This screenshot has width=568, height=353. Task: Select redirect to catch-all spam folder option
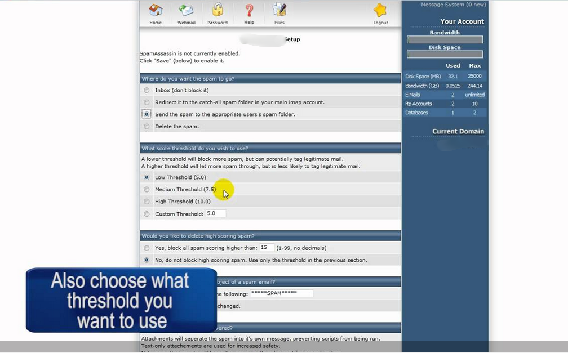(147, 102)
